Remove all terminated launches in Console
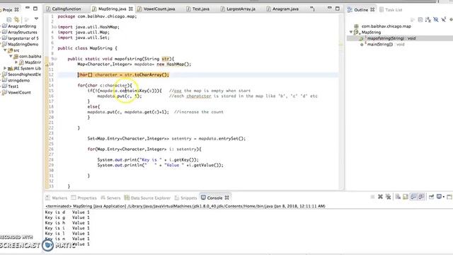453x255 pixels. coord(388,197)
